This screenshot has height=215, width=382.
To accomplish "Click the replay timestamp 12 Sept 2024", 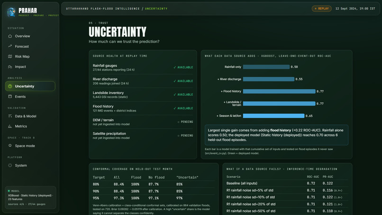I will coord(355,9).
